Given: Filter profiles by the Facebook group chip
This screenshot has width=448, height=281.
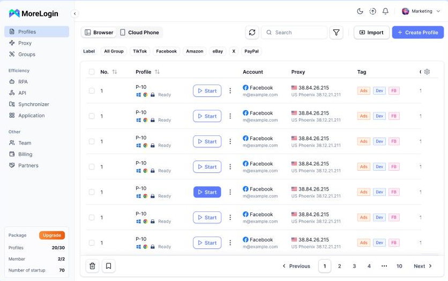Looking at the screenshot, I should (166, 51).
